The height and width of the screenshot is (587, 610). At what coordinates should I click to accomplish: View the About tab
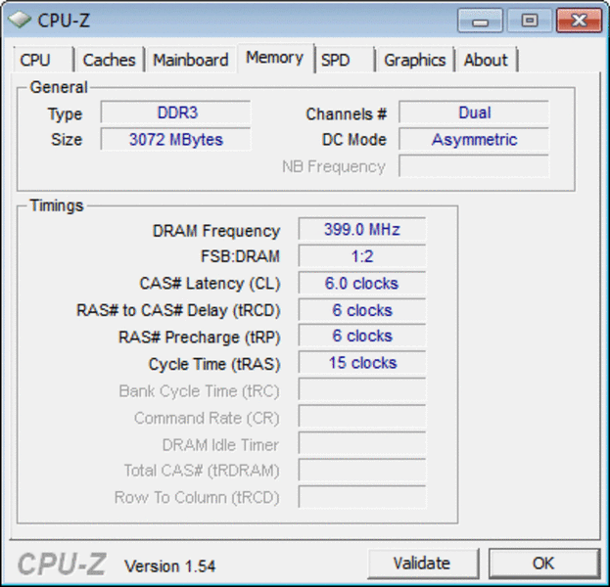coord(487,60)
